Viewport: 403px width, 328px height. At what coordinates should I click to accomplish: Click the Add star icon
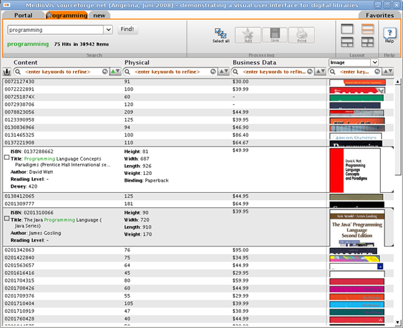pyautogui.click(x=247, y=35)
